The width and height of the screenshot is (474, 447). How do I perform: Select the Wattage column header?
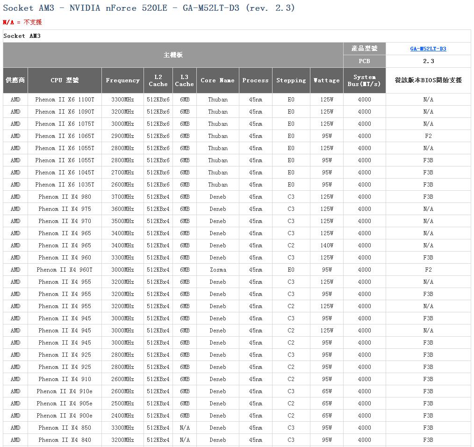pos(326,80)
